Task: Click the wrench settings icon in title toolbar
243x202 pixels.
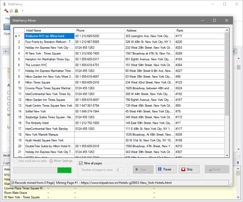Action: (6, 11)
